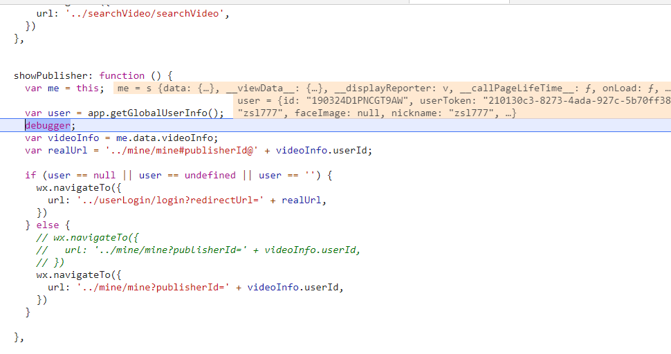This screenshot has width=671, height=354.
Task: Click the '../userLogin/login?redirectUrl=' string
Action: pos(170,200)
